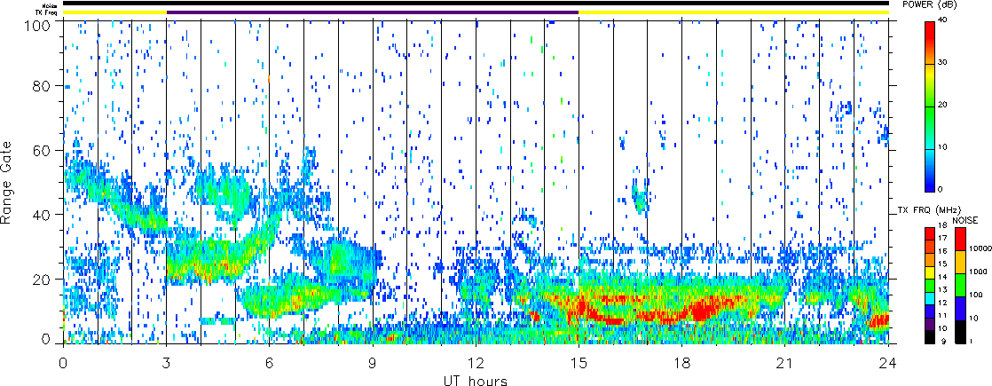Click the '30' label of the POWER scale
The width and height of the screenshot is (992, 386).
tap(941, 64)
